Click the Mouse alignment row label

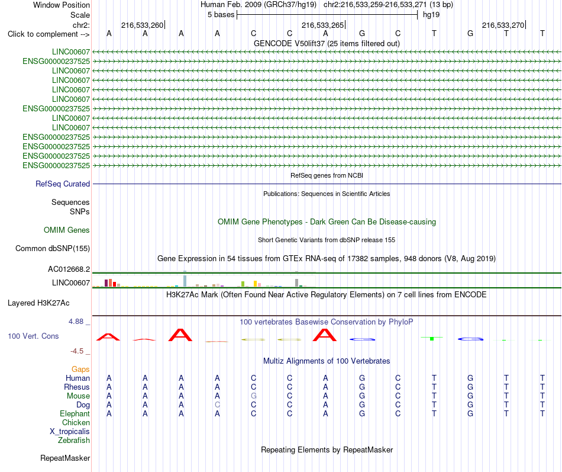click(x=78, y=396)
